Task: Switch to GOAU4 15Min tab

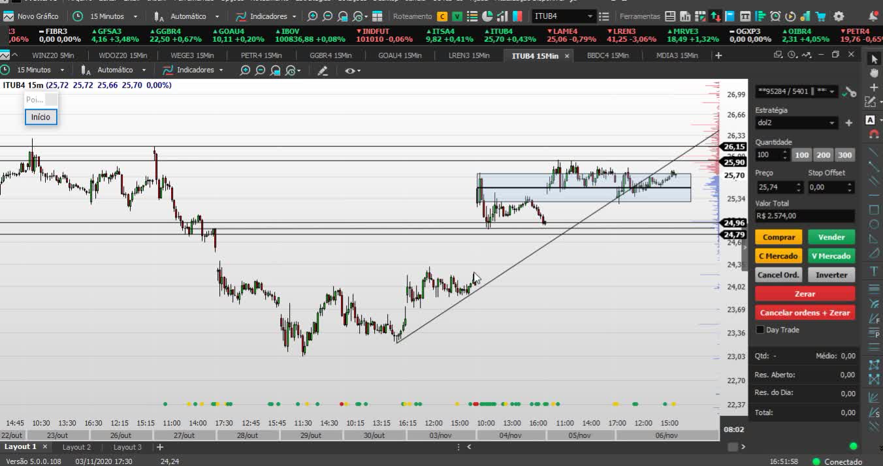Action: click(400, 55)
